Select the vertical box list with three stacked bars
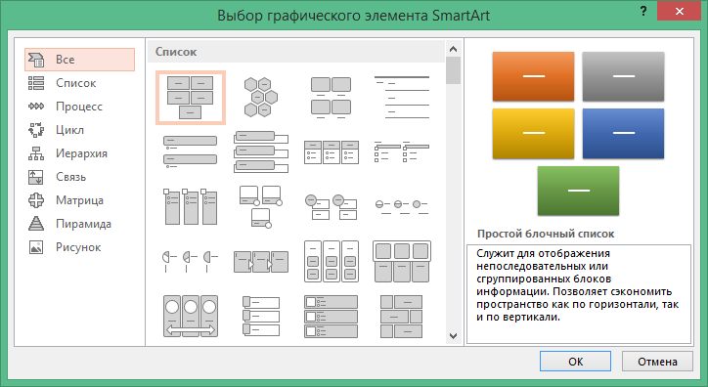 pyautogui.click(x=260, y=152)
